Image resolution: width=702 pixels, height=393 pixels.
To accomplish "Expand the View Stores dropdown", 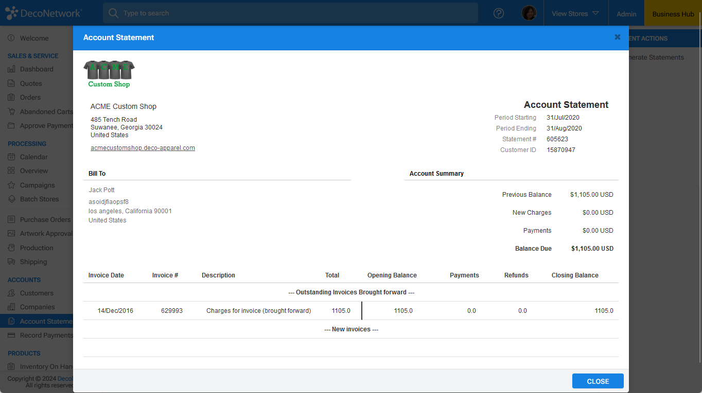I will tap(575, 14).
